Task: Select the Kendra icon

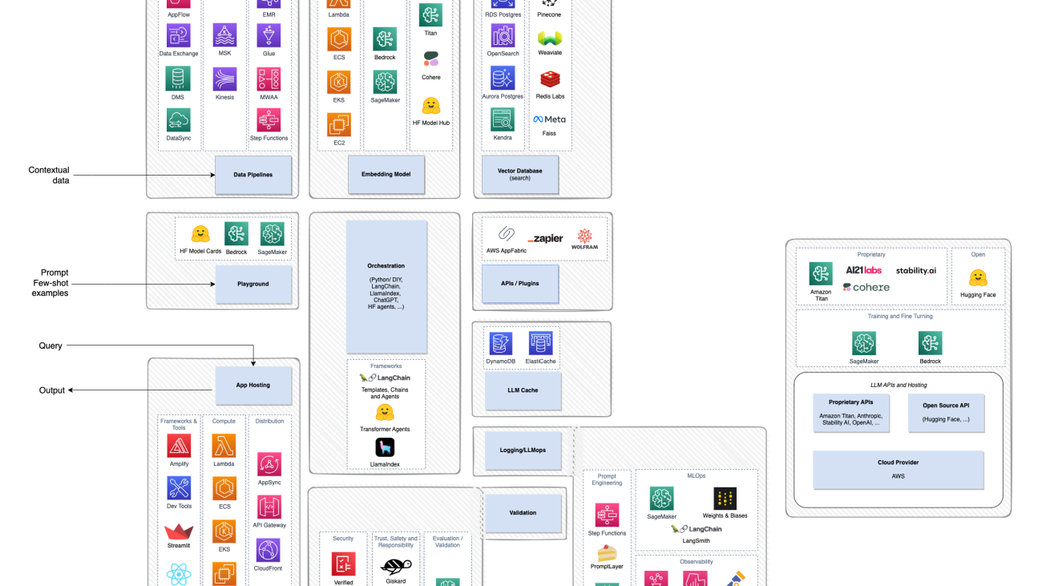Action: (x=503, y=119)
